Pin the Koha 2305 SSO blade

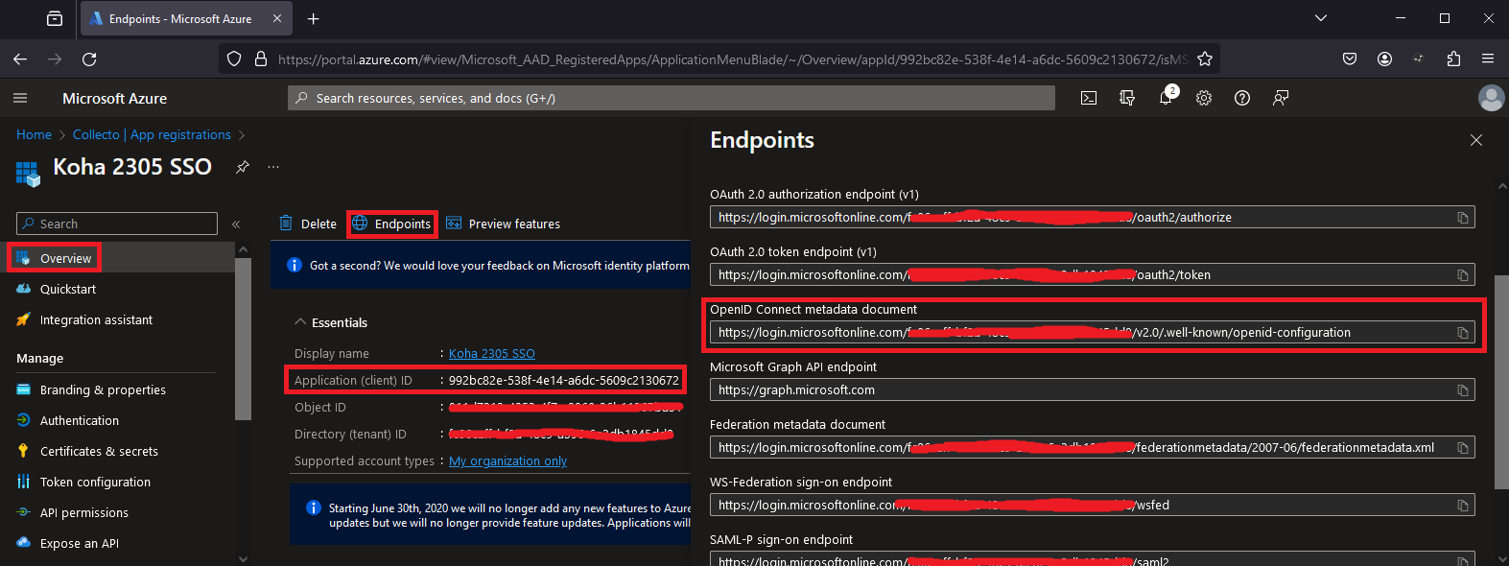pos(243,167)
